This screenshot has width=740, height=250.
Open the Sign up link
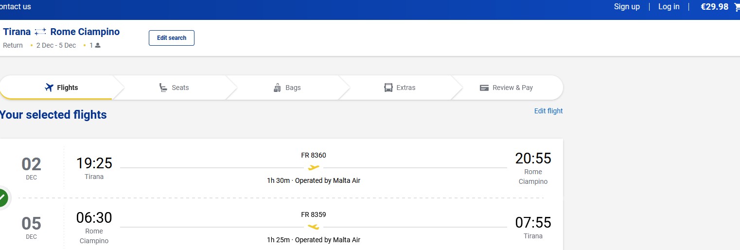[627, 6]
